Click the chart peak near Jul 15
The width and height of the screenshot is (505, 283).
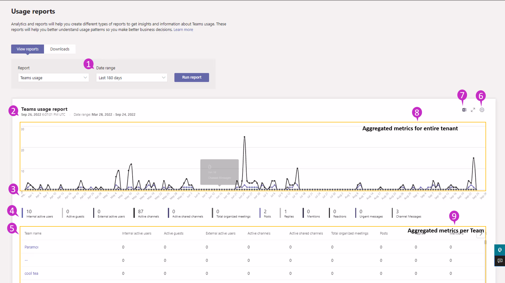pyautogui.click(x=297, y=168)
